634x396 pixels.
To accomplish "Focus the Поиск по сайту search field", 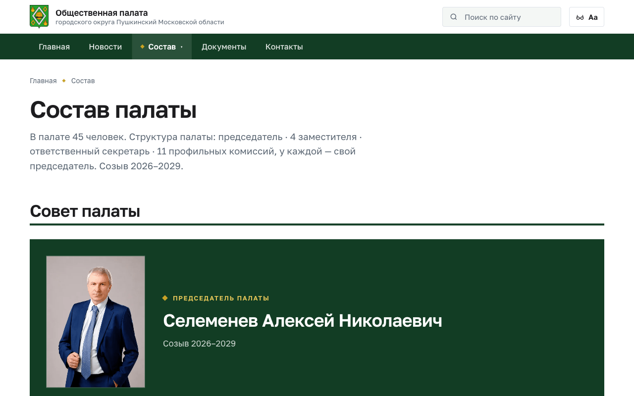I will pos(502,17).
